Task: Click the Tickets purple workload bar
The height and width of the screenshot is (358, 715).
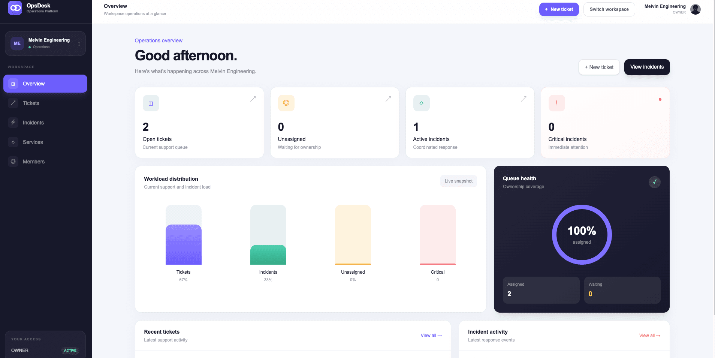Action: click(184, 244)
